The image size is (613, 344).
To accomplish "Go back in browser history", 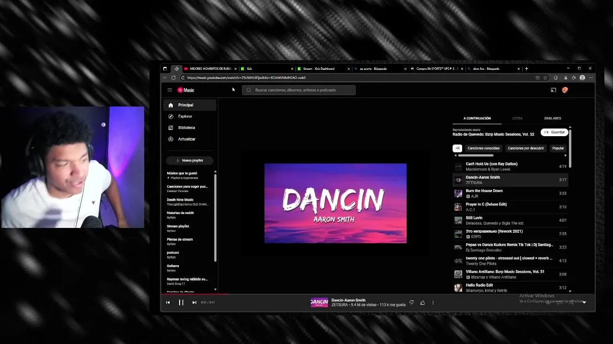I will point(165,77).
